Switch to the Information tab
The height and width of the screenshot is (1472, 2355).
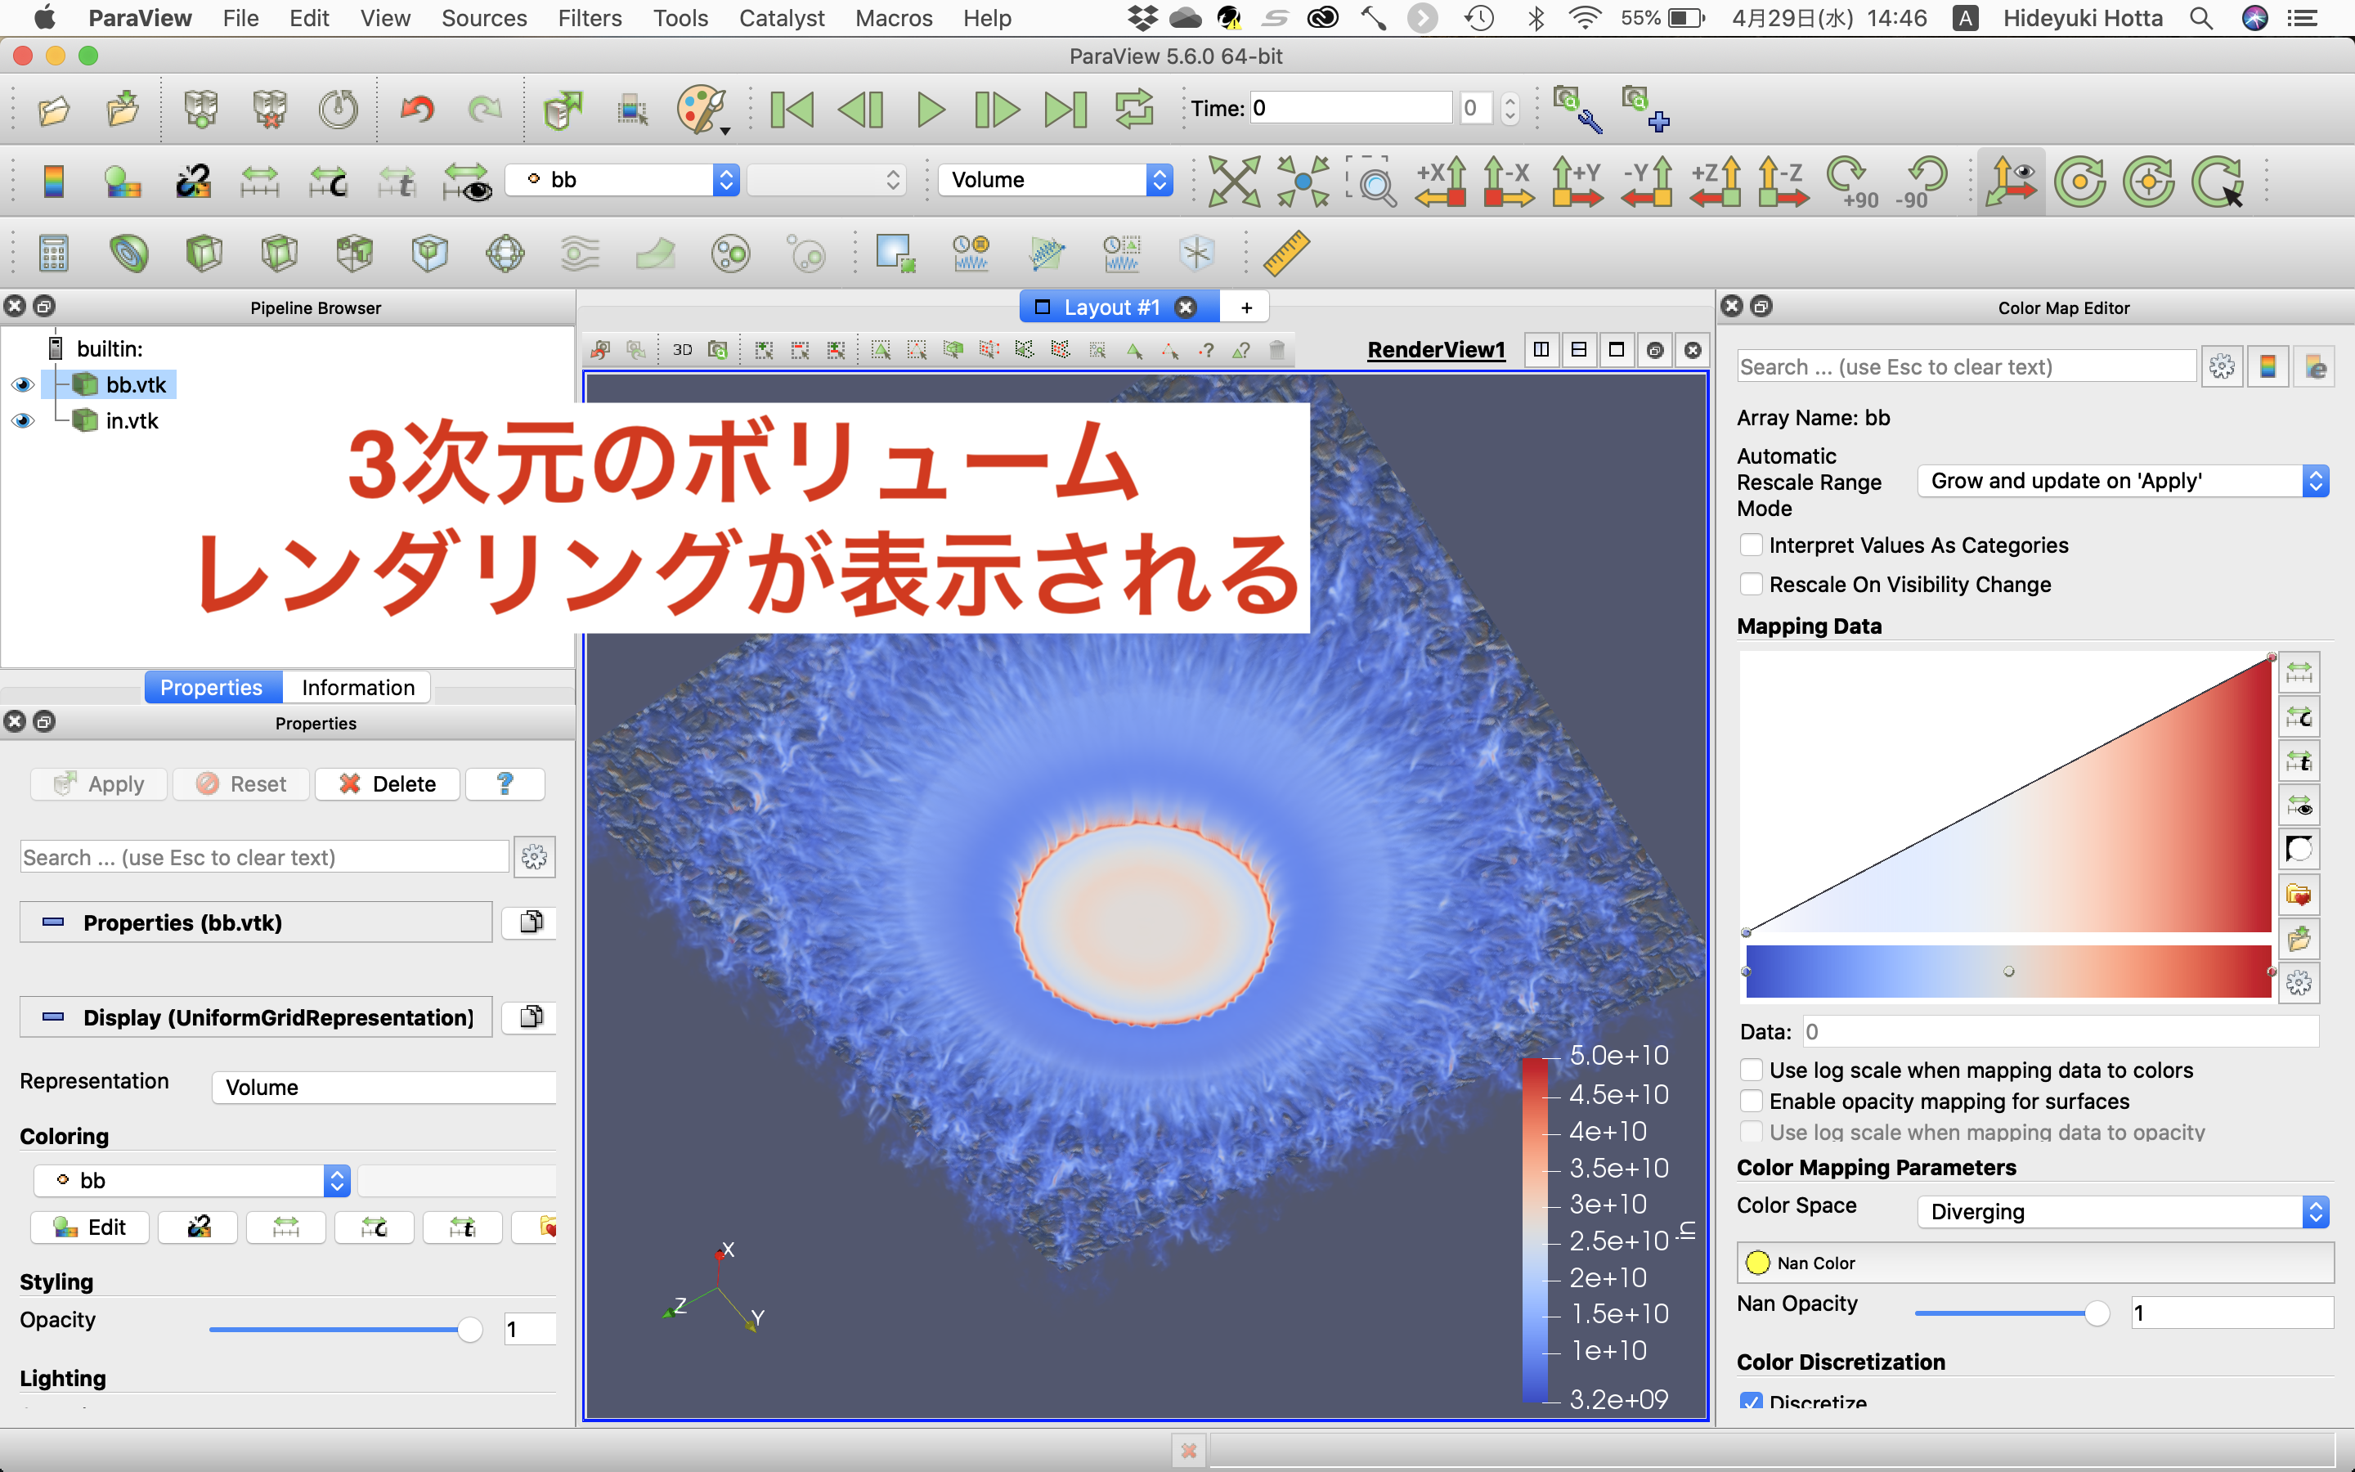pyautogui.click(x=357, y=687)
